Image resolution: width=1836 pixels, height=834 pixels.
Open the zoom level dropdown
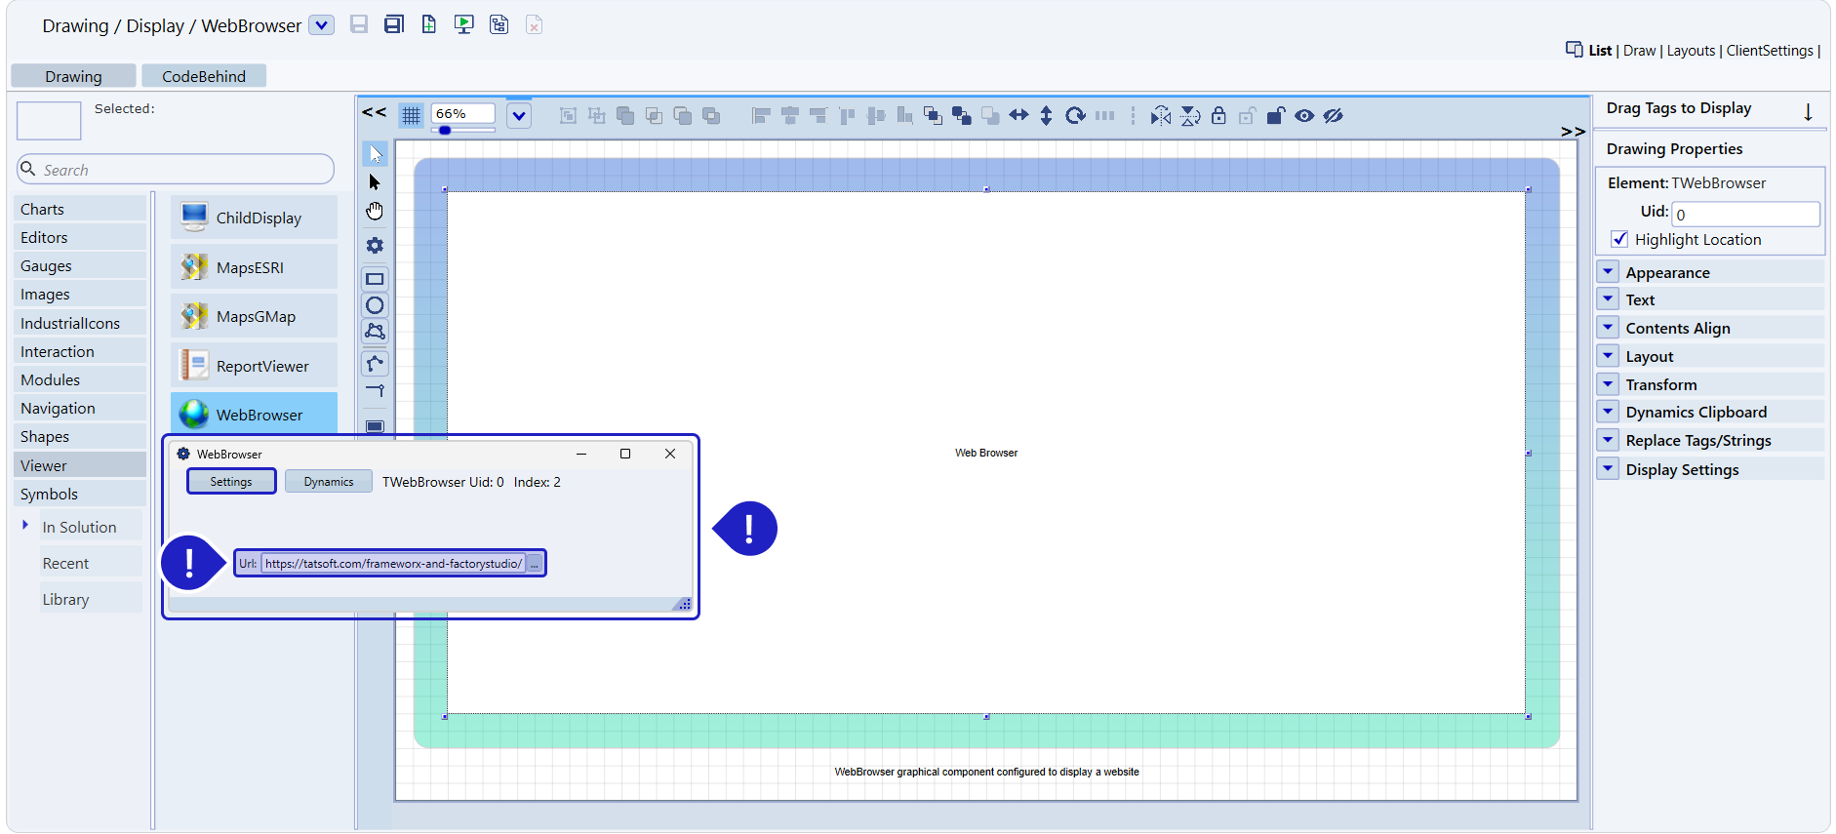[519, 116]
